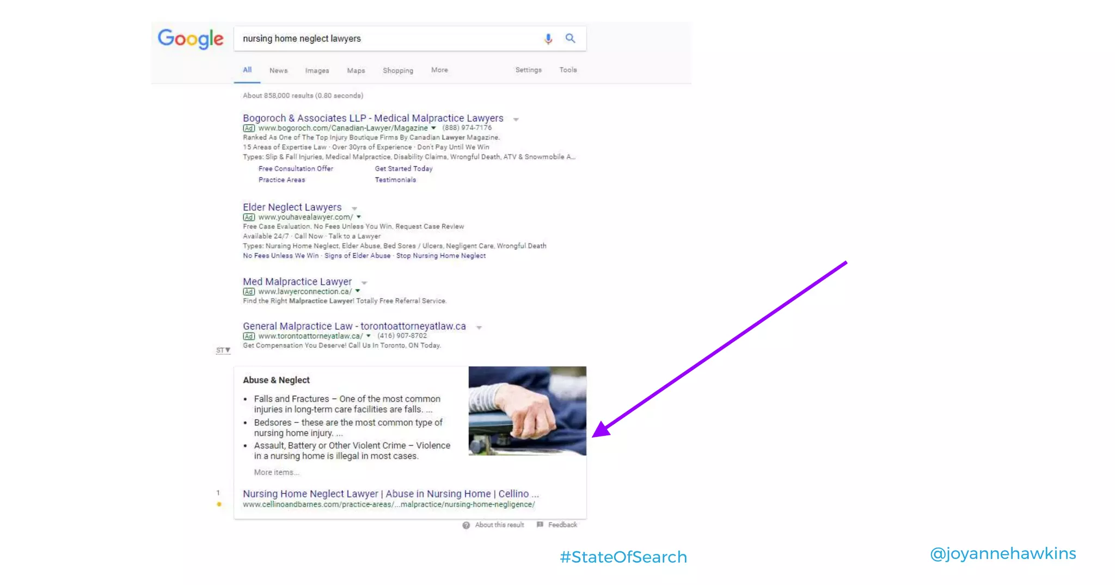Click the (888) 974-7176 phone number
Screen dimensions: 1115x585
[x=467, y=128]
